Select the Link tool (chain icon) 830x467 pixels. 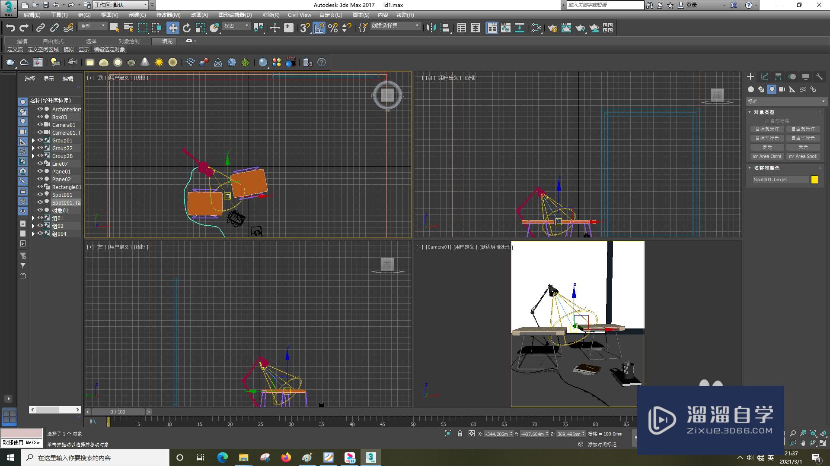coord(41,28)
